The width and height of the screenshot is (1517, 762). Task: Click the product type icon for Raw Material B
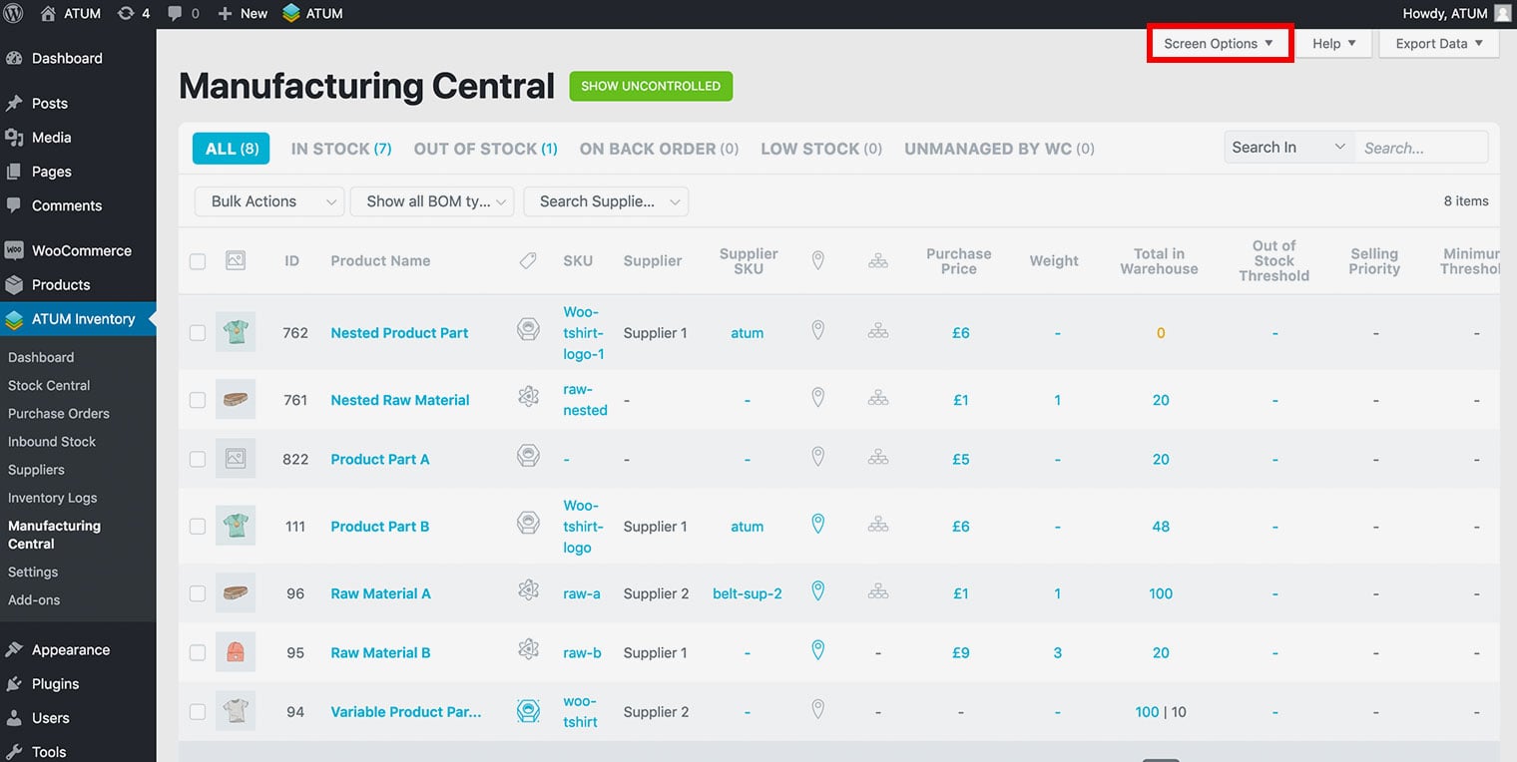pyautogui.click(x=528, y=650)
